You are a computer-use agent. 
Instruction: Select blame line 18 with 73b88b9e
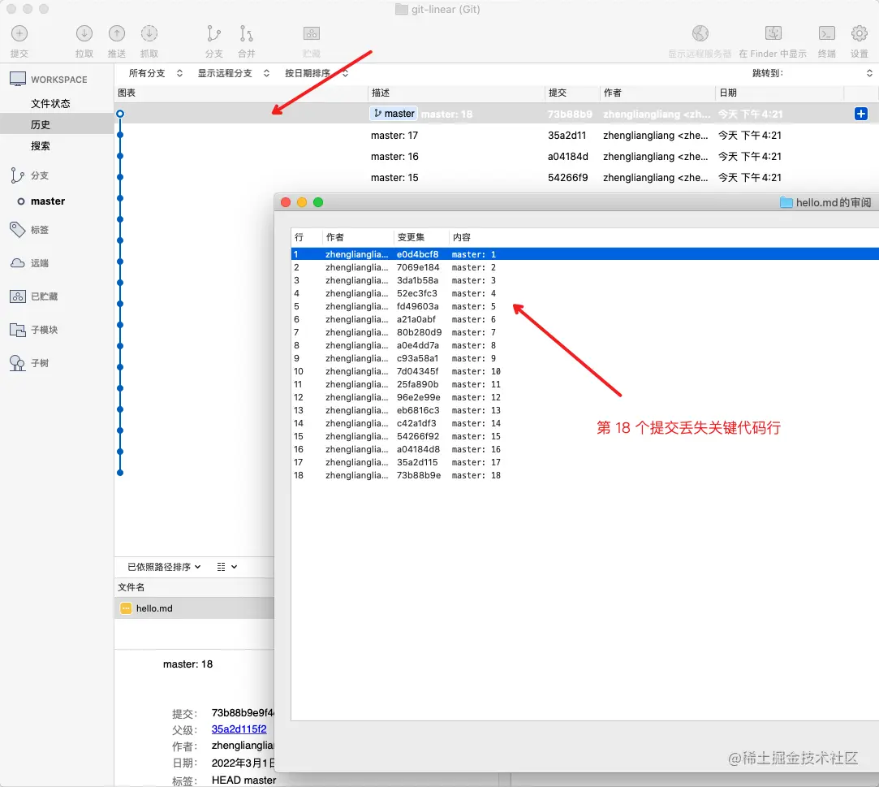coord(584,475)
